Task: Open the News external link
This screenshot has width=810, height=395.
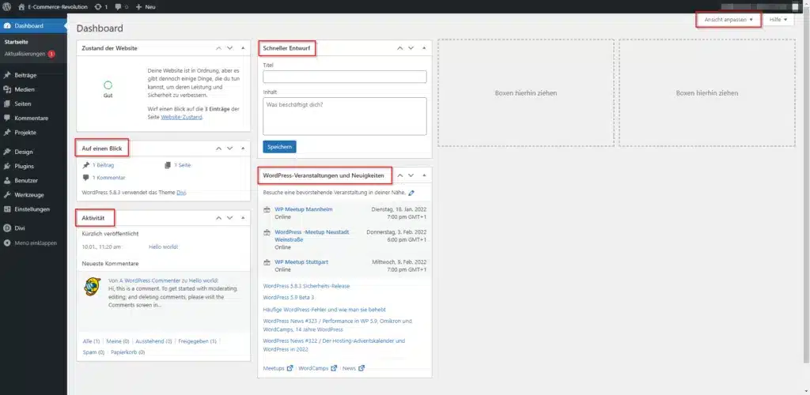Action: click(354, 369)
